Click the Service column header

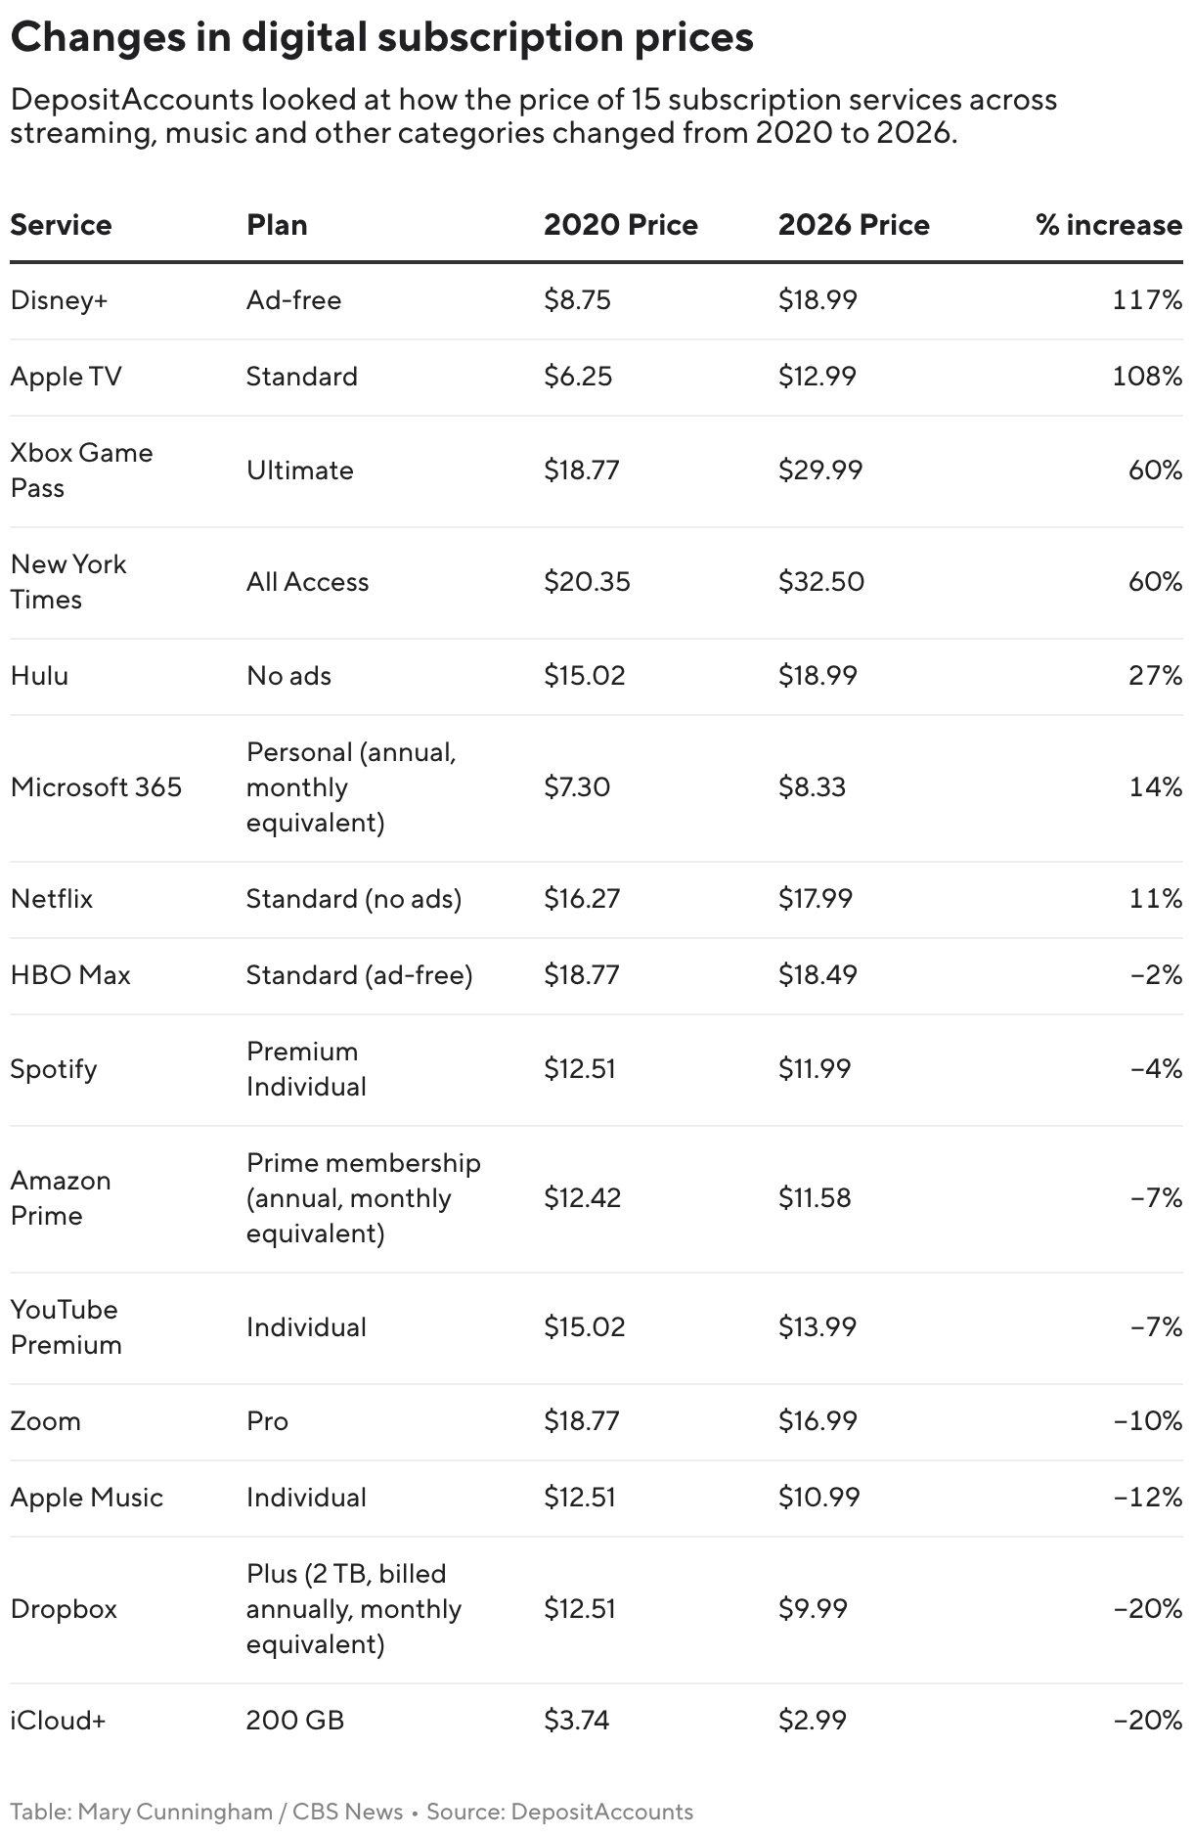61,225
